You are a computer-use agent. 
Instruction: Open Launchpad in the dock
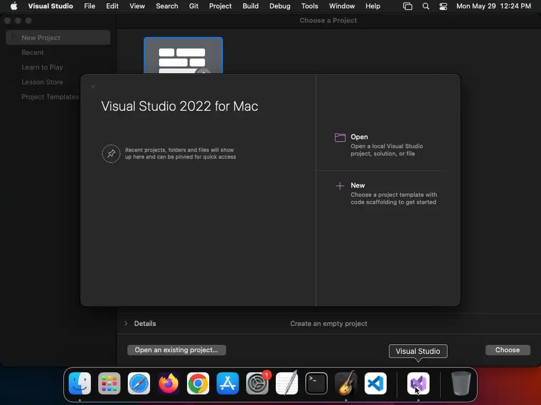click(109, 383)
